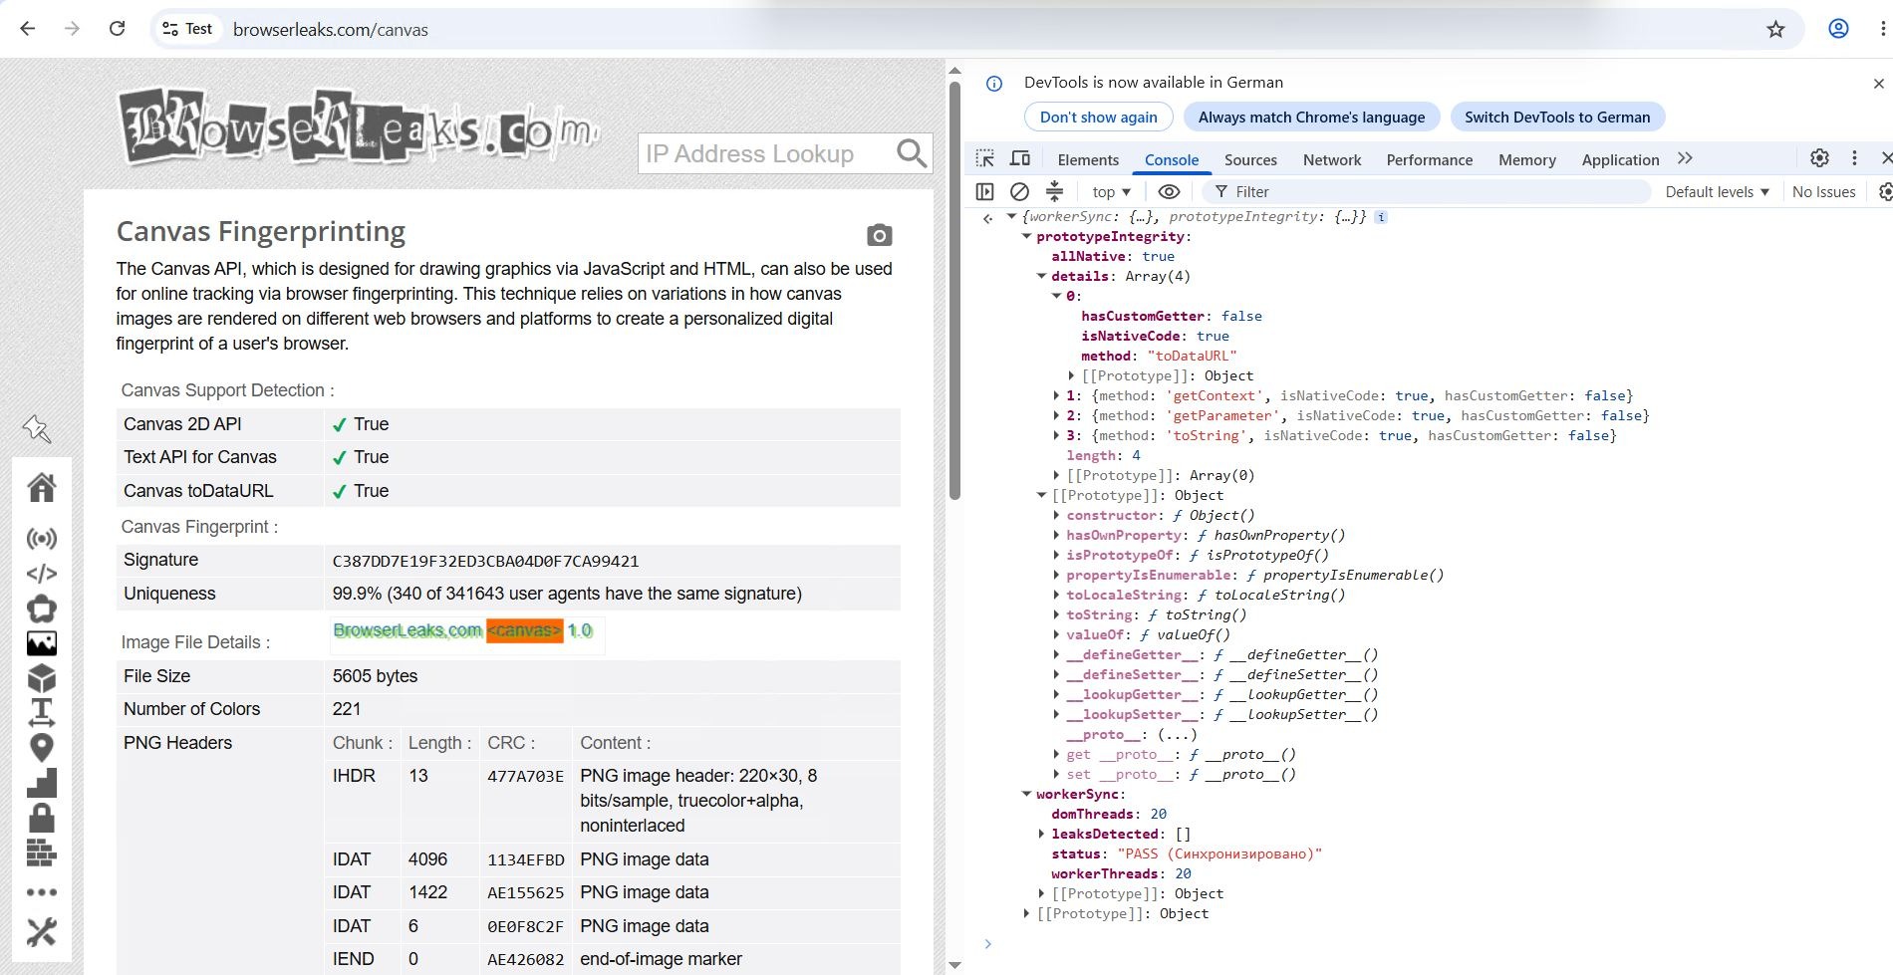Bookmark this page with the star icon
This screenshot has height=975, width=1893.
[x=1775, y=29]
